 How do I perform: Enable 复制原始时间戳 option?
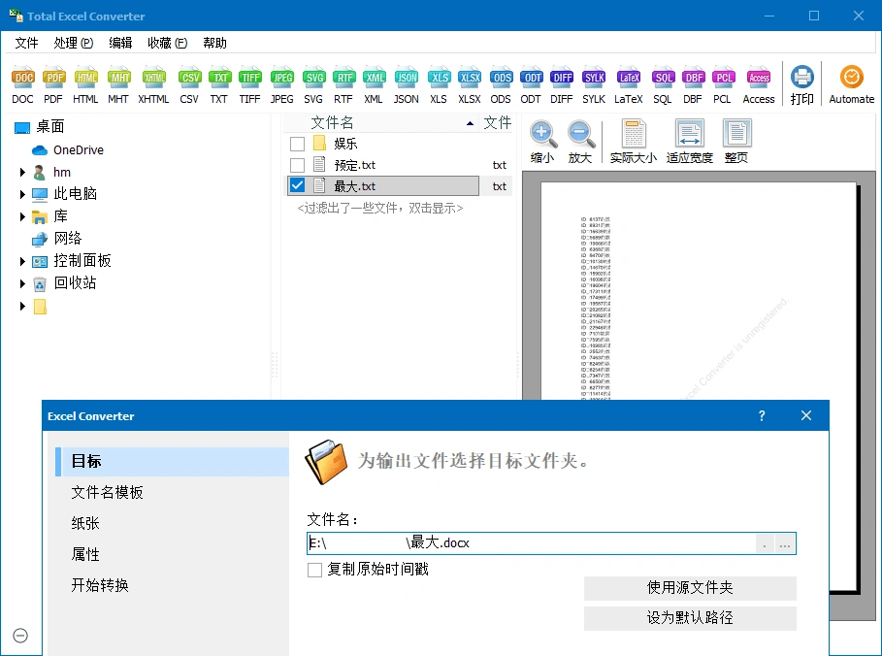click(313, 570)
